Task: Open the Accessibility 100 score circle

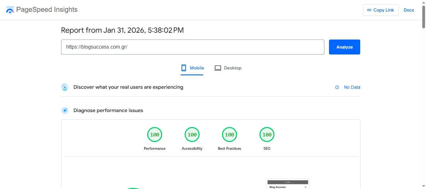Action: 192,134
